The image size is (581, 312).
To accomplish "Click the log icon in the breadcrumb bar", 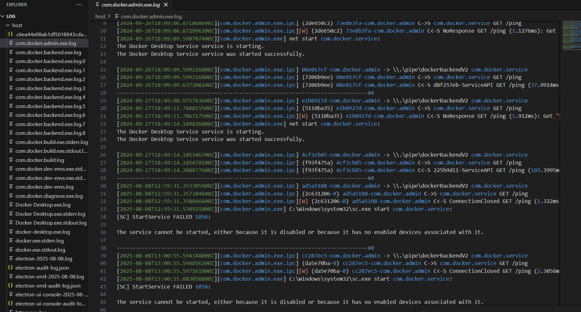I will [117, 16].
